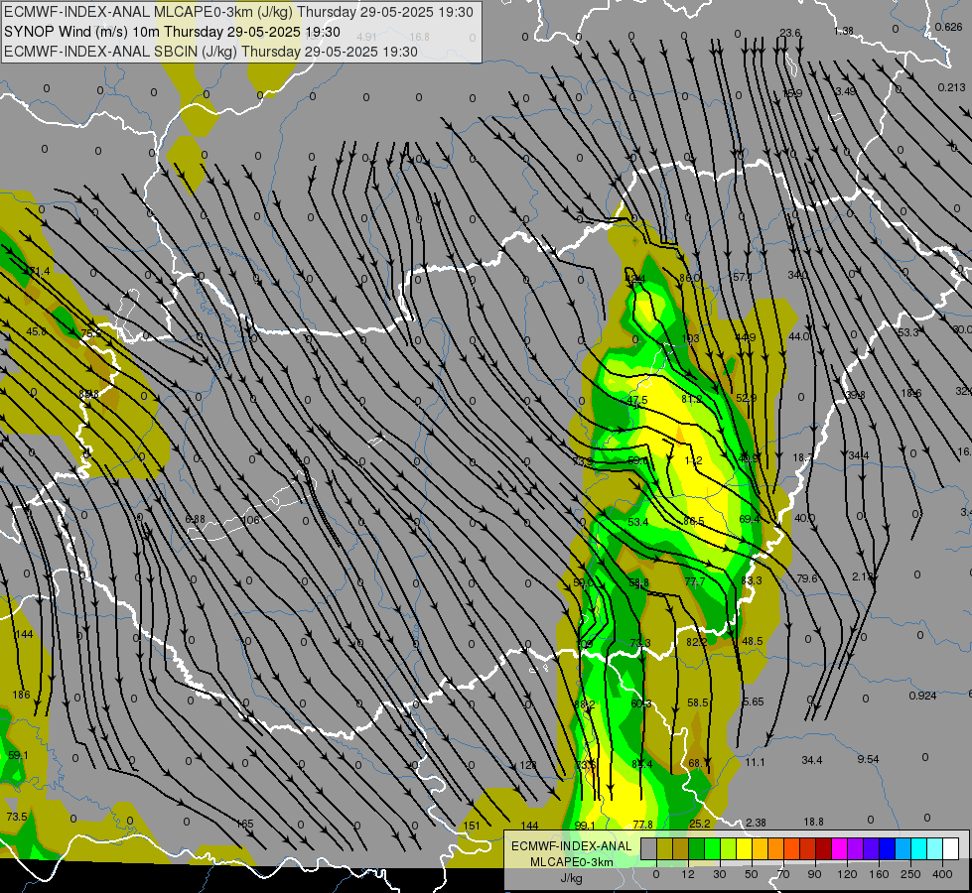Screen dimensions: 972x893
Task: Click the 2.38 value near the legend
Action: pos(756,823)
